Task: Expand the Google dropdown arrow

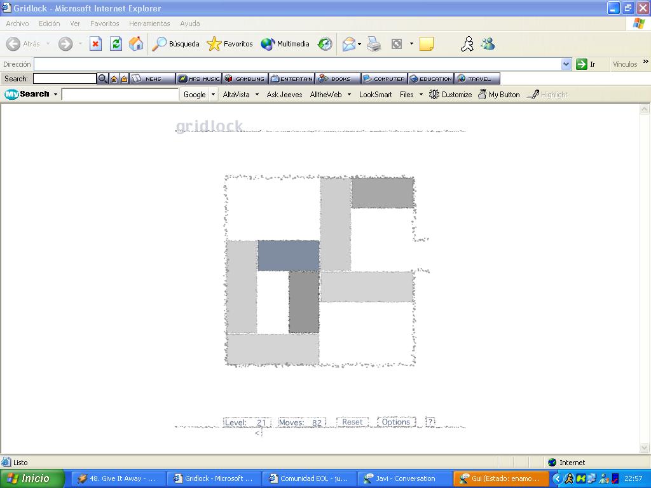Action: coord(214,94)
